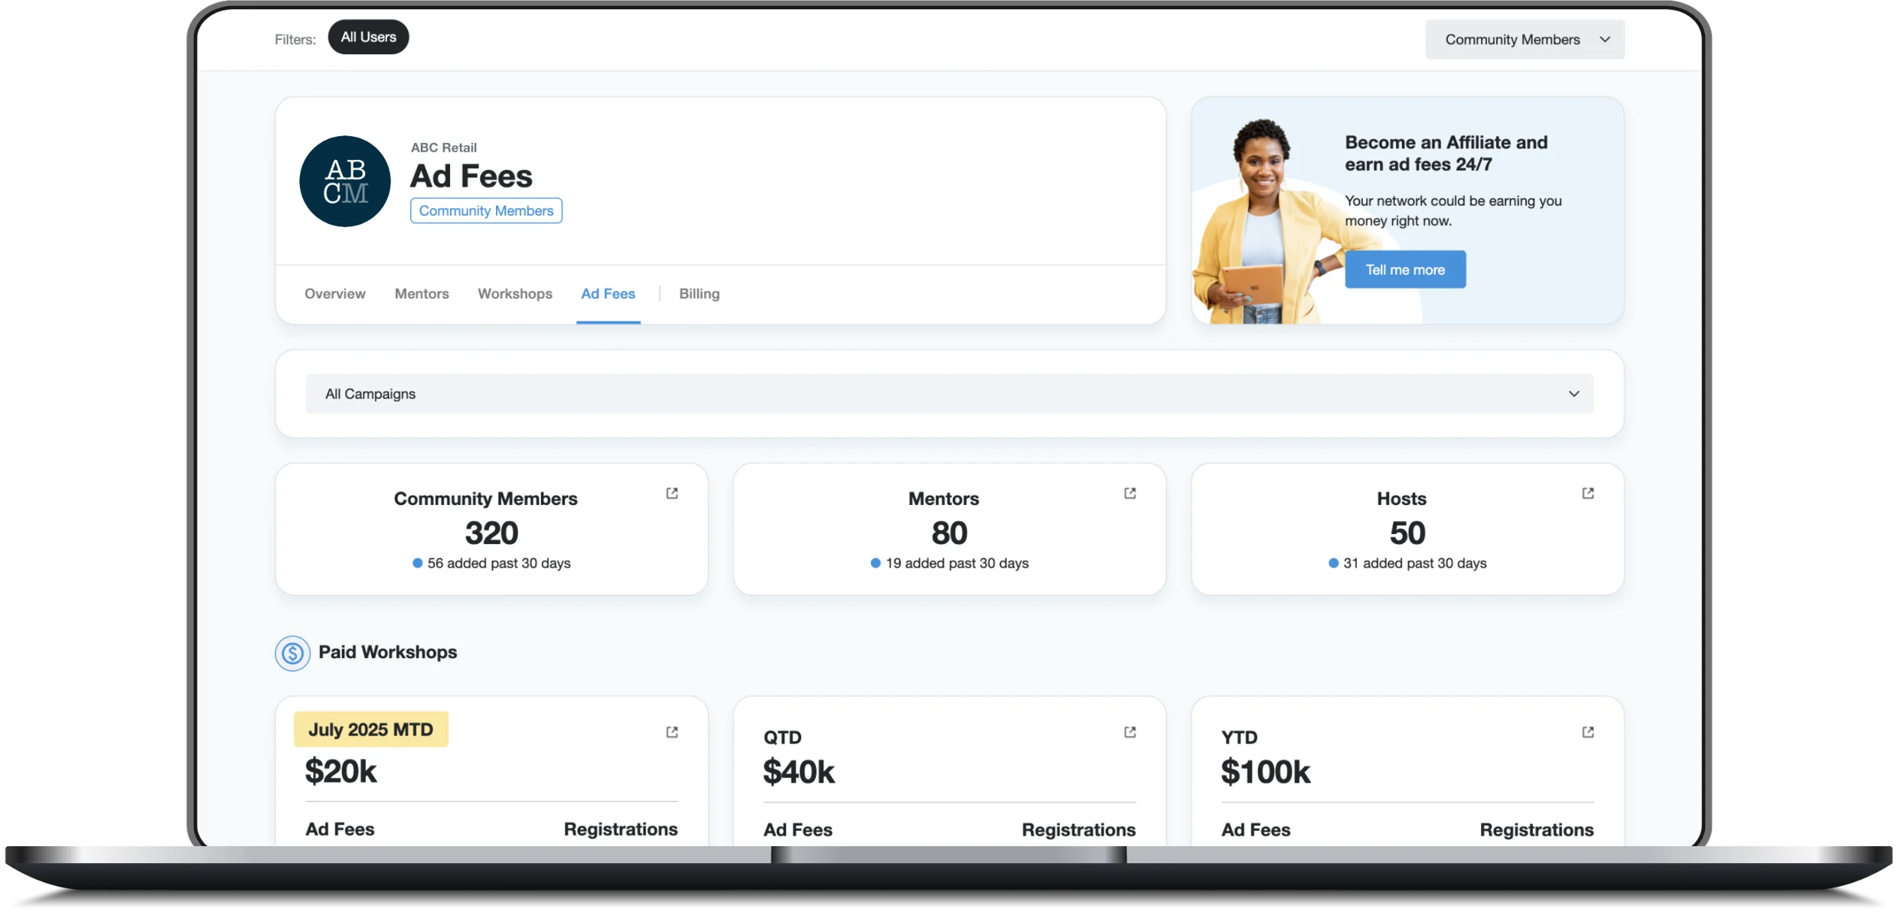Click the Mentors navigation item

click(421, 294)
